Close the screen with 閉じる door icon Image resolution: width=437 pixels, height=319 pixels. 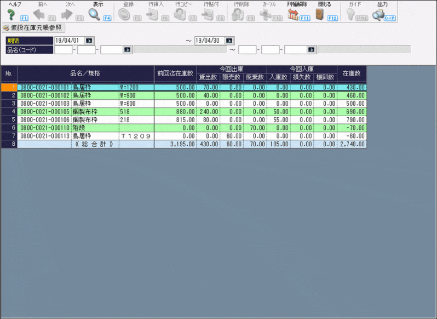tap(320, 14)
